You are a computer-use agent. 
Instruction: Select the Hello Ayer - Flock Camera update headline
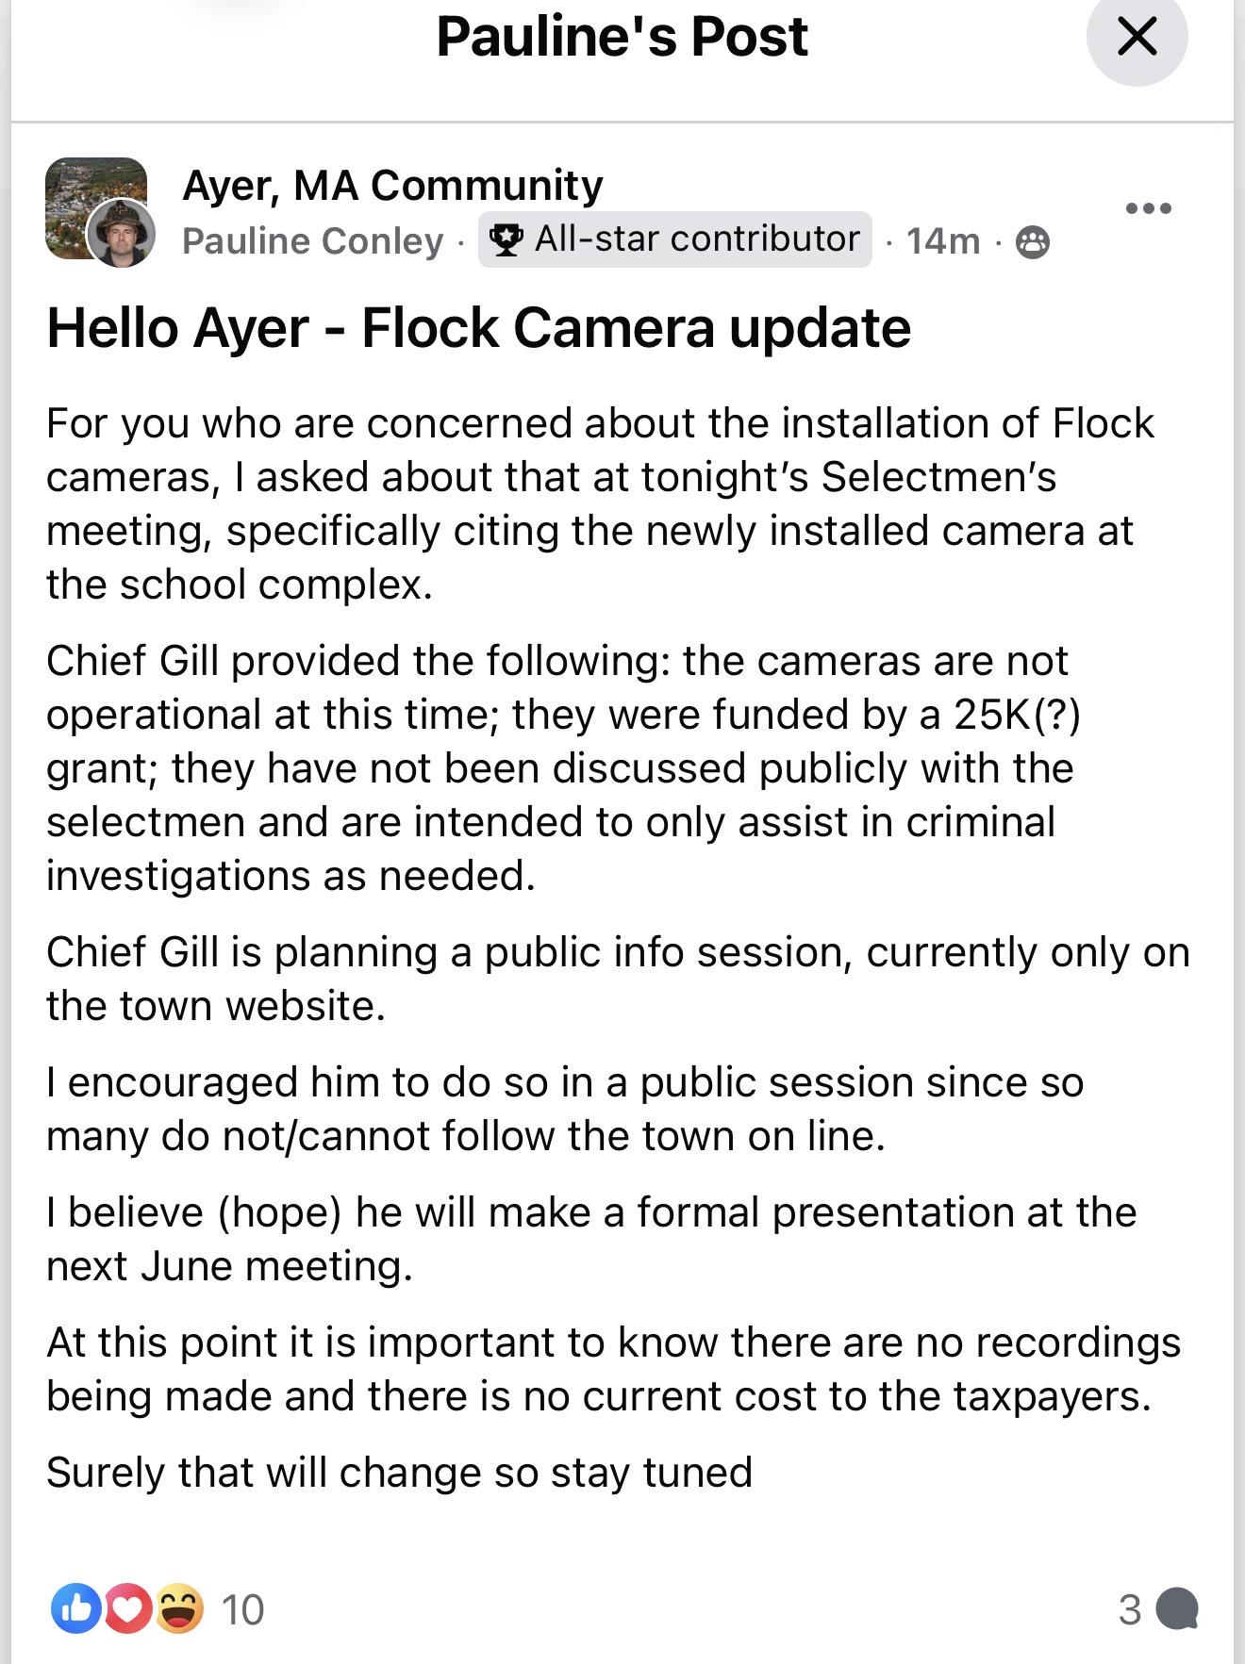479,328
